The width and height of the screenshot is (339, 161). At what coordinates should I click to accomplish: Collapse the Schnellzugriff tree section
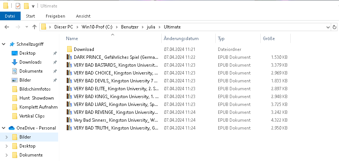[4, 44]
